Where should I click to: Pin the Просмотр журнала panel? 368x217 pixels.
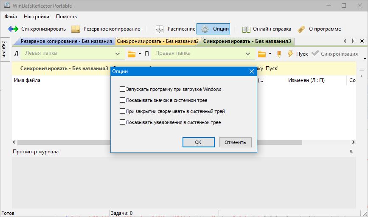point(351,152)
